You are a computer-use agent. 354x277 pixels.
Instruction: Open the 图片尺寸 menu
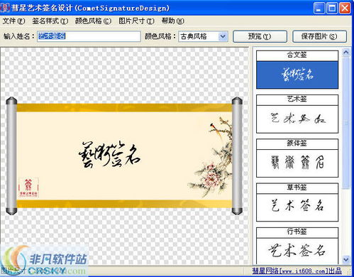136,21
